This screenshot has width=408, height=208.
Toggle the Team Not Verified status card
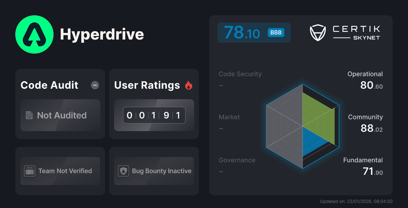coord(60,171)
